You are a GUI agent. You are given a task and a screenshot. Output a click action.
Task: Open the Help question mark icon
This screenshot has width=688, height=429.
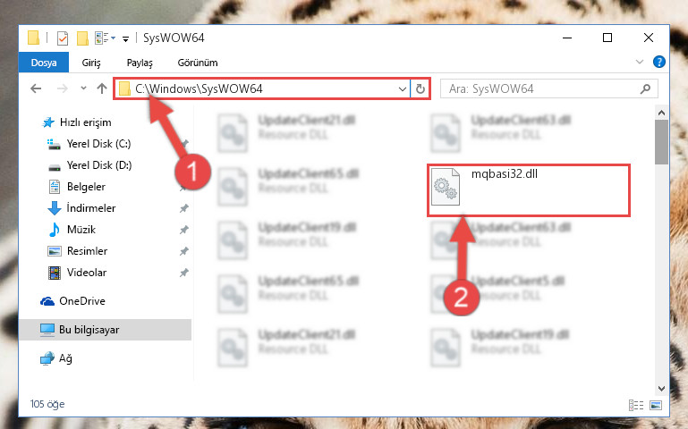click(x=658, y=62)
